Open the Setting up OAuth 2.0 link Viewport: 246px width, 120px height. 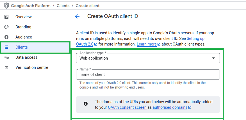195,39
